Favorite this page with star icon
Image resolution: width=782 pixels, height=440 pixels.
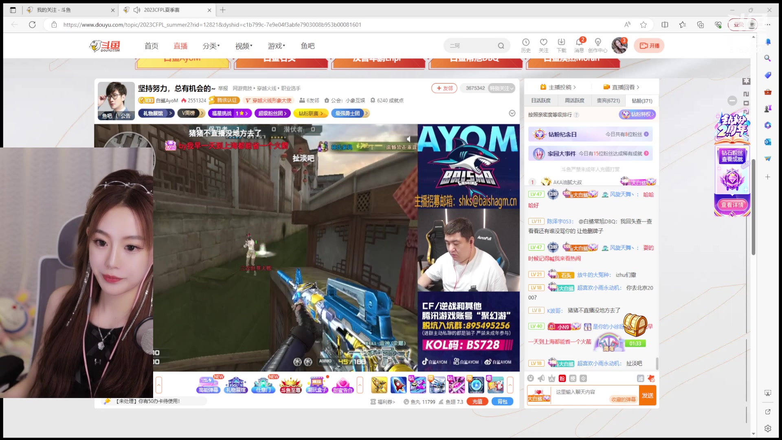(x=644, y=25)
